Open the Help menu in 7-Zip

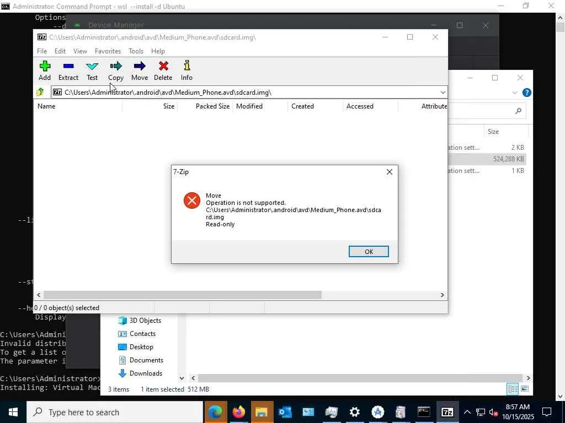click(x=158, y=51)
